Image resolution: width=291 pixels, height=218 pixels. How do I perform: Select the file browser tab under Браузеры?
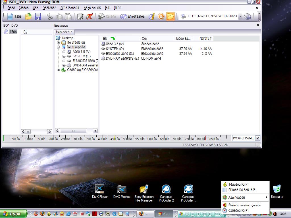click(64, 32)
